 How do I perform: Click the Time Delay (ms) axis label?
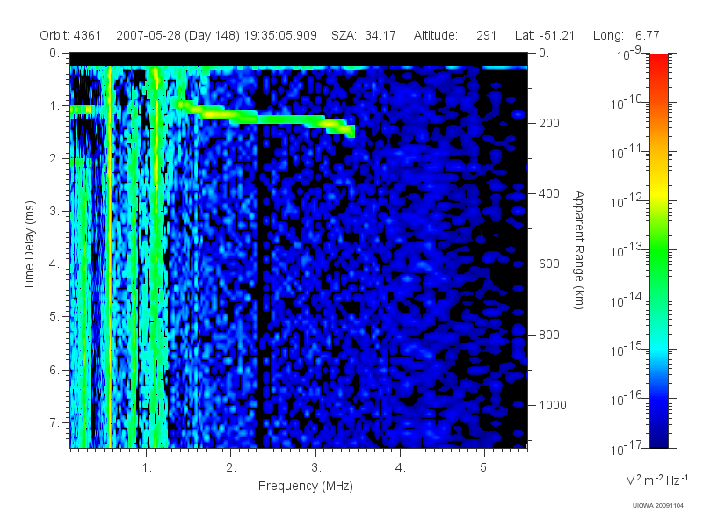(29, 245)
